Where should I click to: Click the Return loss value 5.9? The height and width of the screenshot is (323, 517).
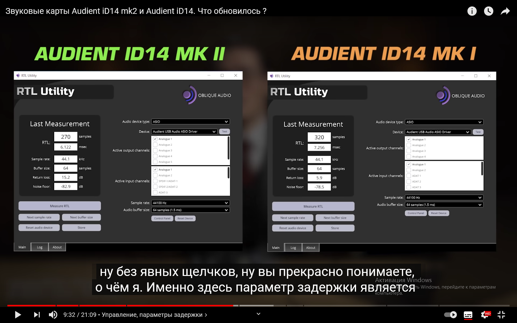[319, 178]
